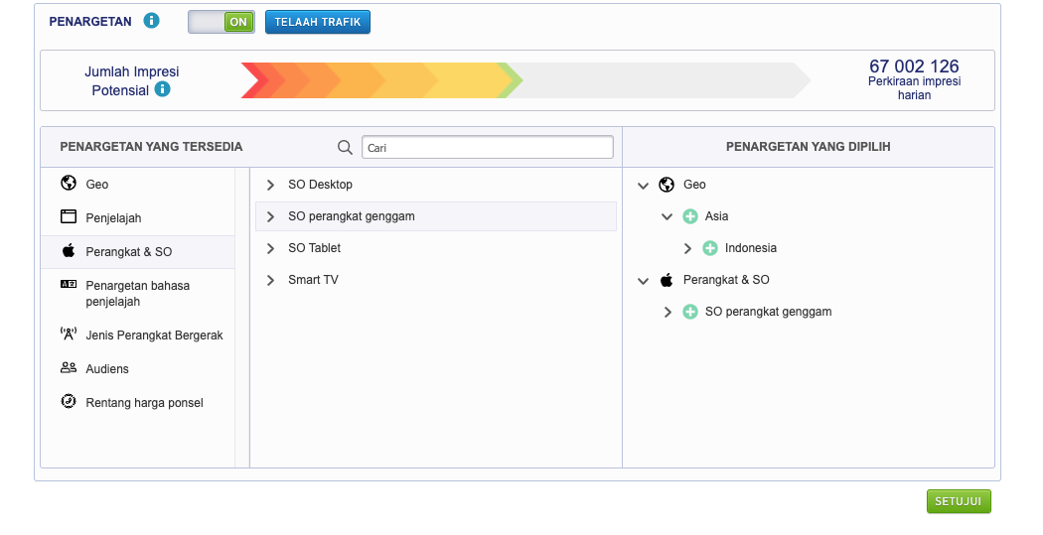Collapse the selected Geo tree node

coord(644,185)
